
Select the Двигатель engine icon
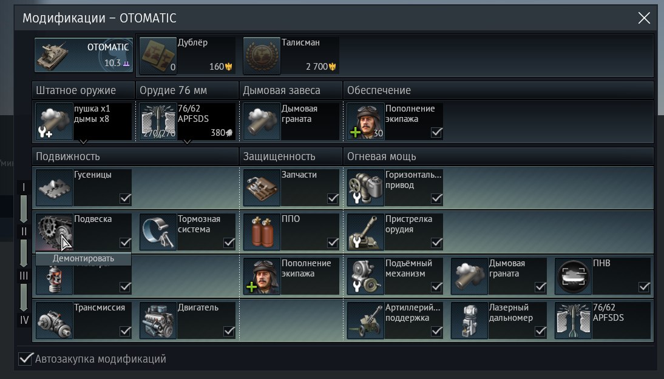pyautogui.click(x=158, y=320)
